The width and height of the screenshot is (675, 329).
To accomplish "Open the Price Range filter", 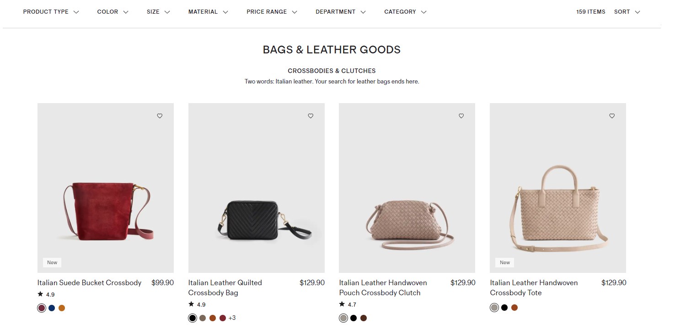I will point(272,12).
